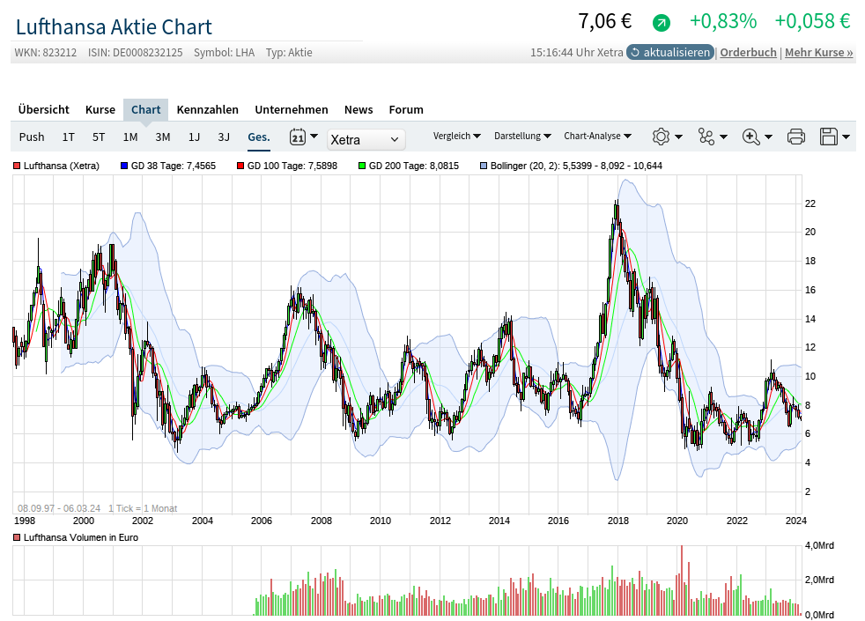The image size is (865, 621).
Task: Print the chart via printer icon
Action: (796, 137)
